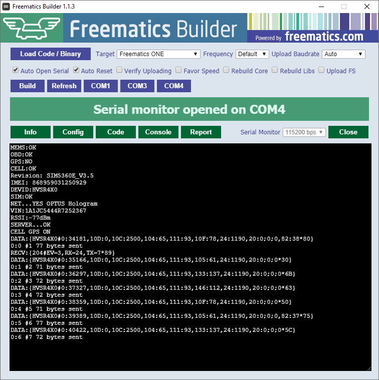Select the COM4 port button

[x=174, y=86]
